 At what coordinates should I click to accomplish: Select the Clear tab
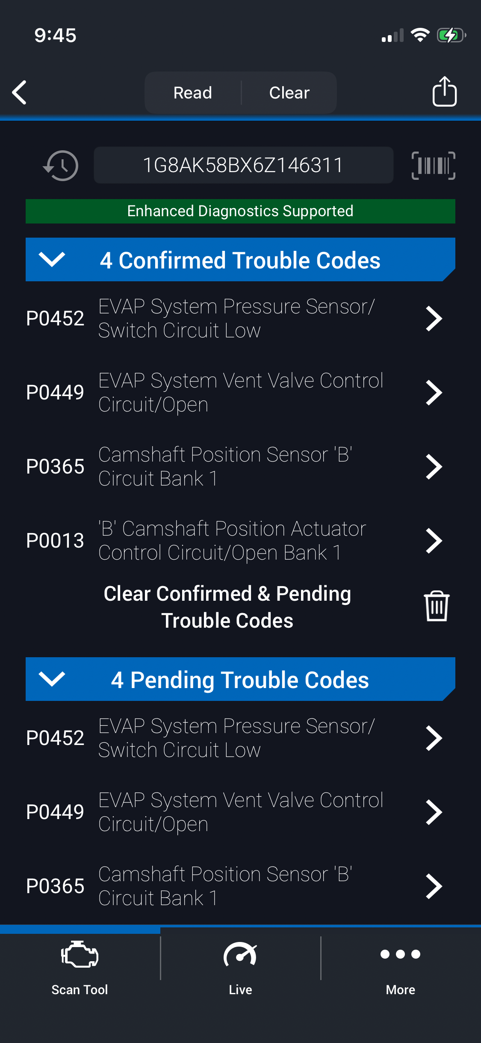pos(289,93)
